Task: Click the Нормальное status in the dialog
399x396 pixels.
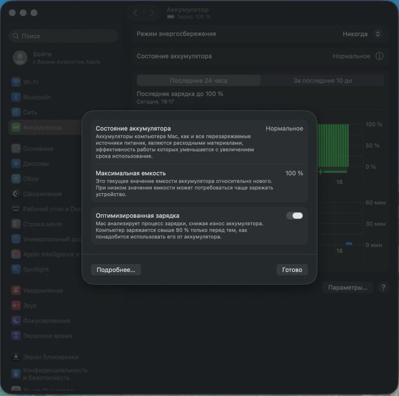Action: tap(284, 128)
